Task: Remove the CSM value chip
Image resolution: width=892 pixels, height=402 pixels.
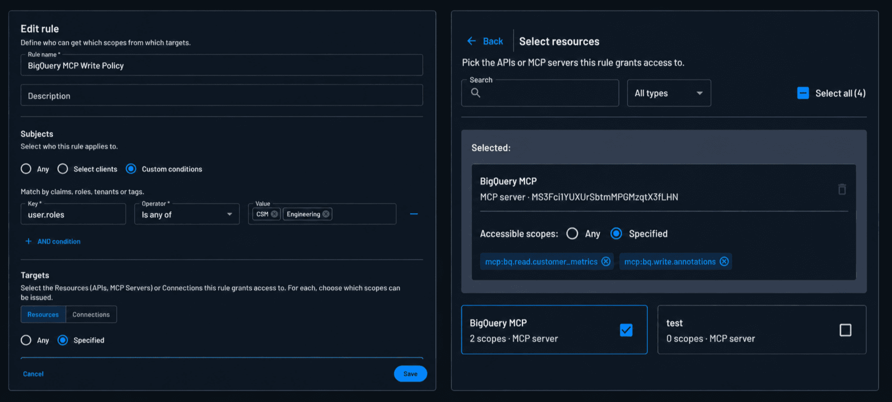Action: pyautogui.click(x=275, y=214)
